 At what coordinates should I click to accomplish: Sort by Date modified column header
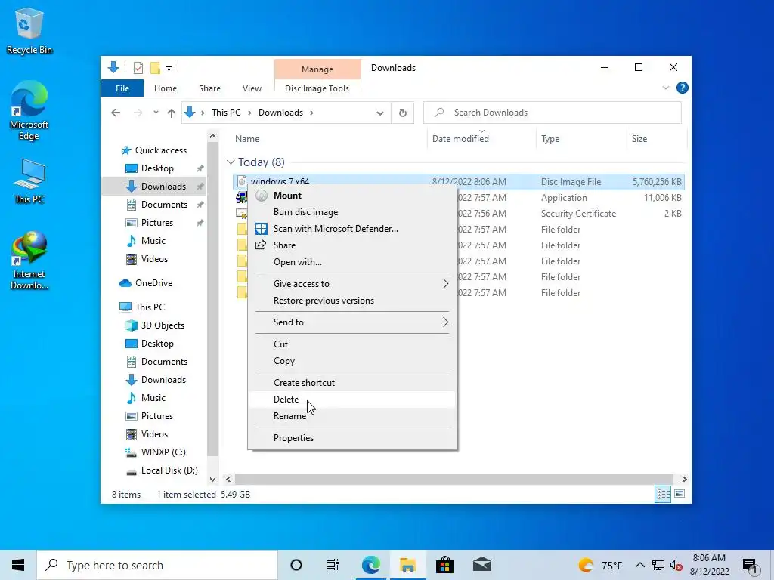pyautogui.click(x=481, y=139)
